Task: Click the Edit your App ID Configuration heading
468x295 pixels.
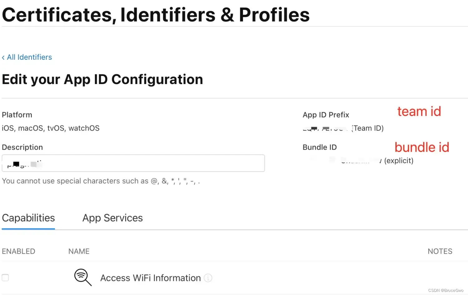Action: [x=102, y=79]
